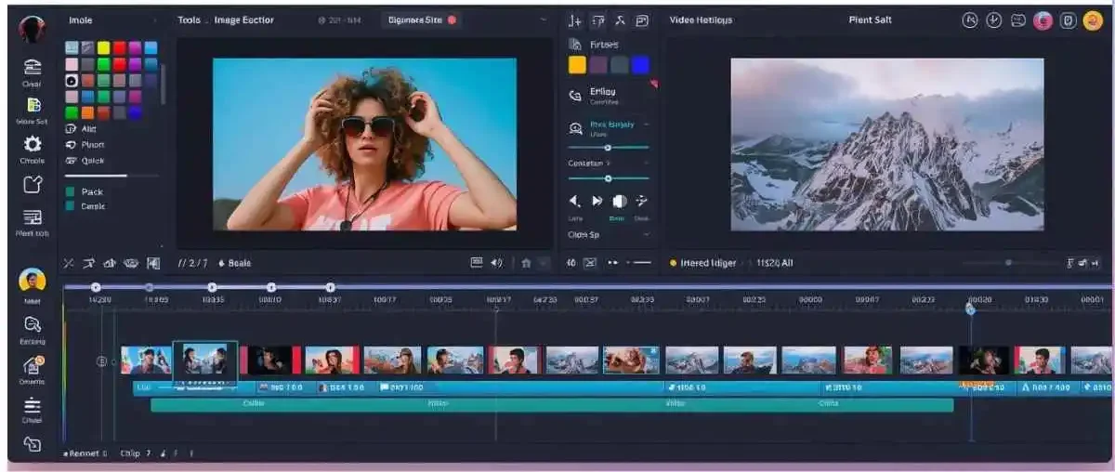Viewport: 1115px width, 472px height.
Task: Pick the yellow swatch in top row
Action: (103, 47)
